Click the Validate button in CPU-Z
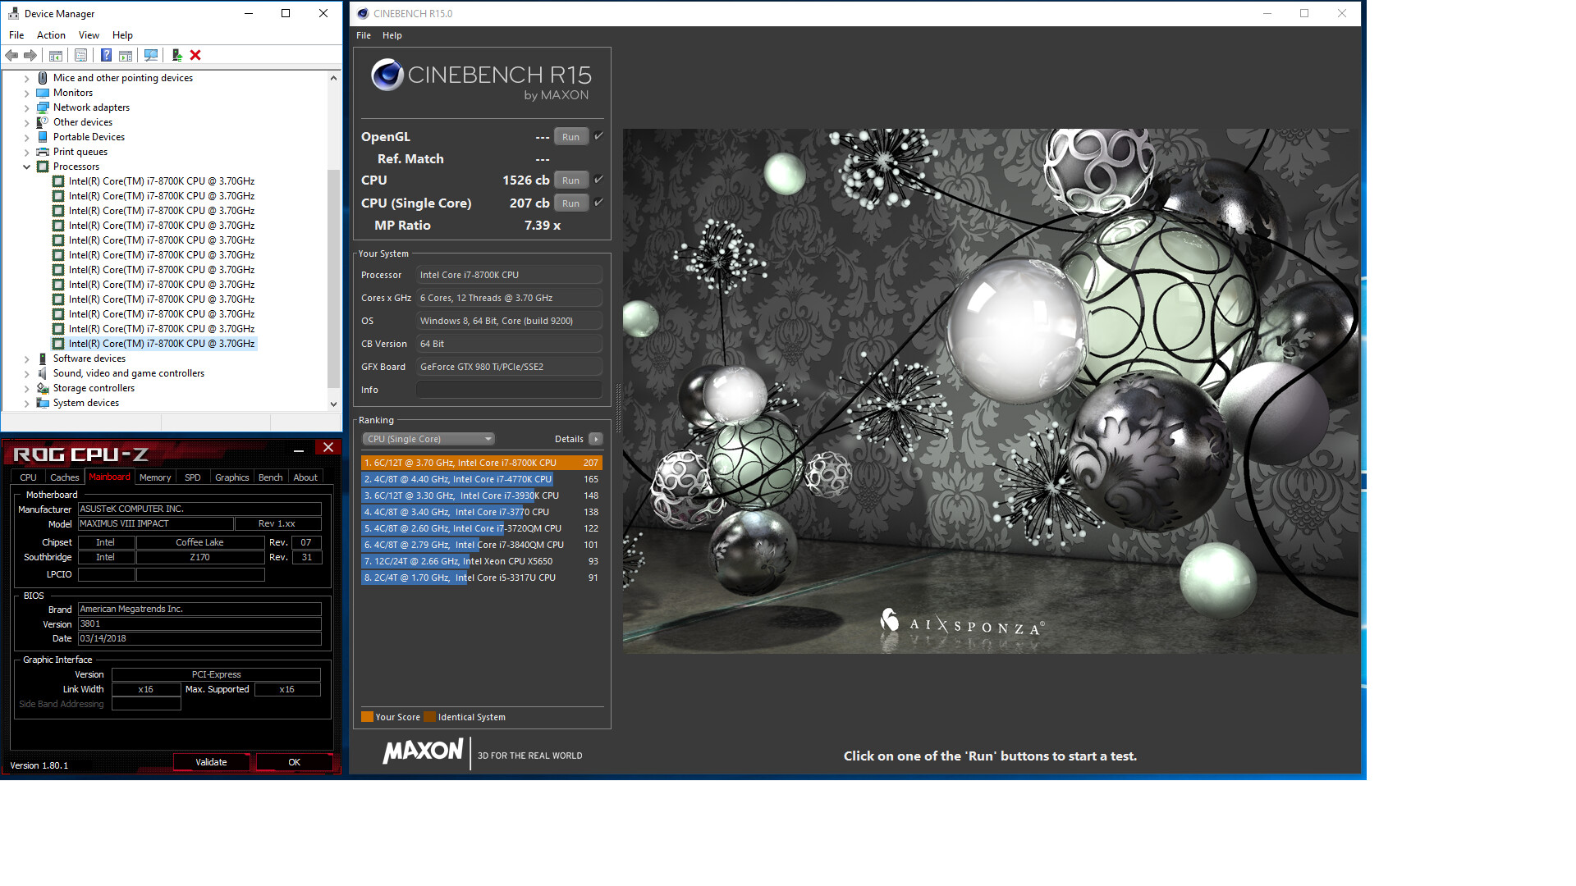This screenshot has width=1576, height=886. tap(211, 762)
